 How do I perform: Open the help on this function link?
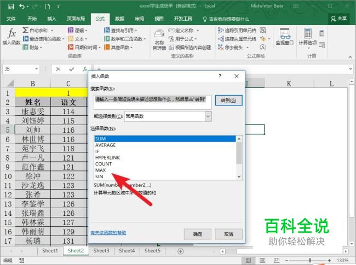[108, 233]
